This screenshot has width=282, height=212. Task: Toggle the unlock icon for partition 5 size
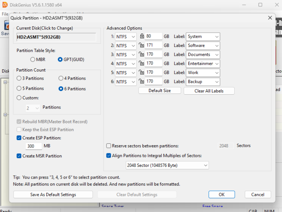(x=141, y=72)
